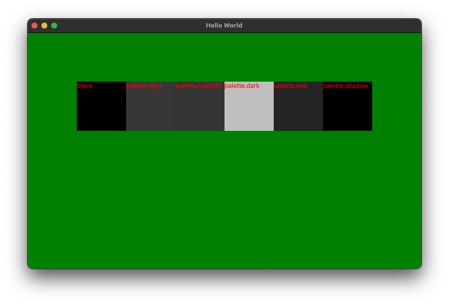Minimize the Hello World window
This screenshot has height=305, width=449.
pos(44,26)
